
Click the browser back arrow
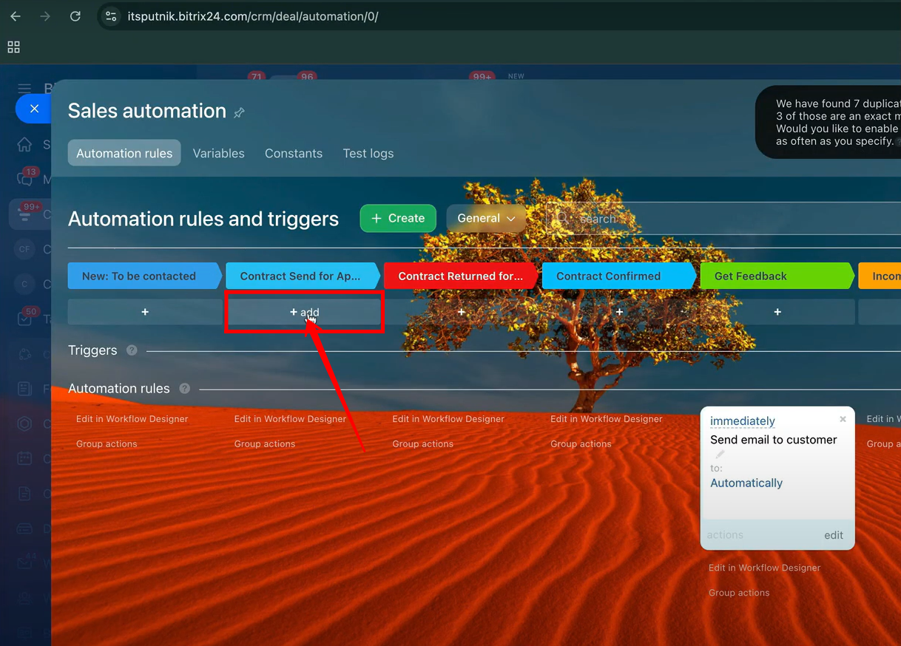pyautogui.click(x=16, y=16)
